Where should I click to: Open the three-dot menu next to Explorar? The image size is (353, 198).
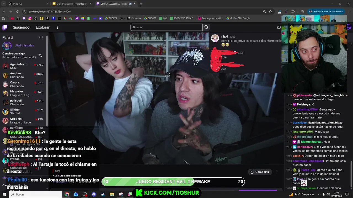[x=57, y=27]
